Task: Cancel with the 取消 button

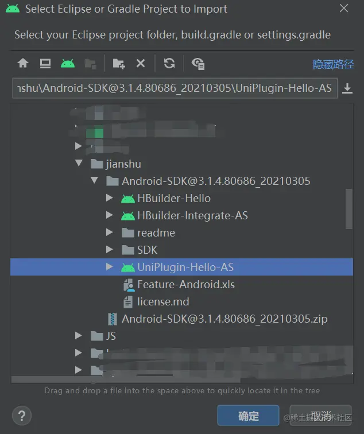Action: 320,416
